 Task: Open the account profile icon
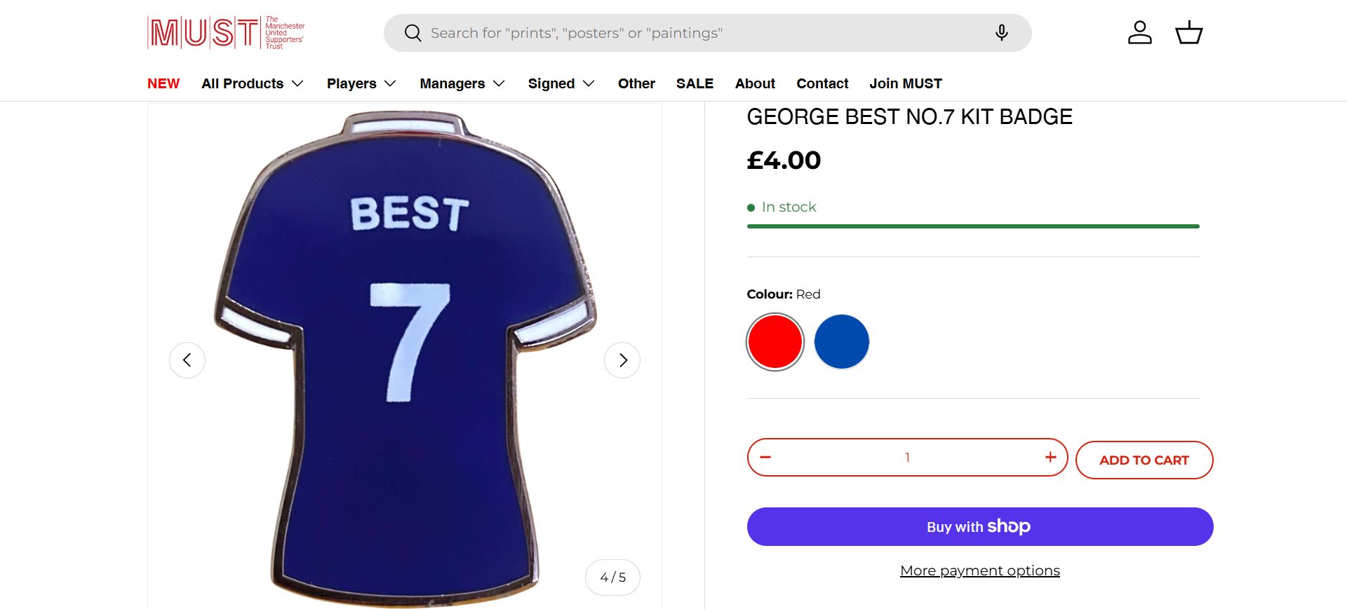[x=1139, y=33]
